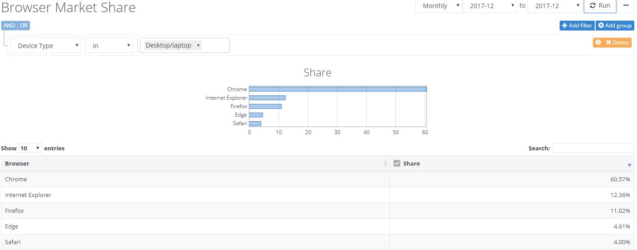Image resolution: width=637 pixels, height=250 pixels.
Task: Open the three-dots more options menu
Action: pos(626,6)
